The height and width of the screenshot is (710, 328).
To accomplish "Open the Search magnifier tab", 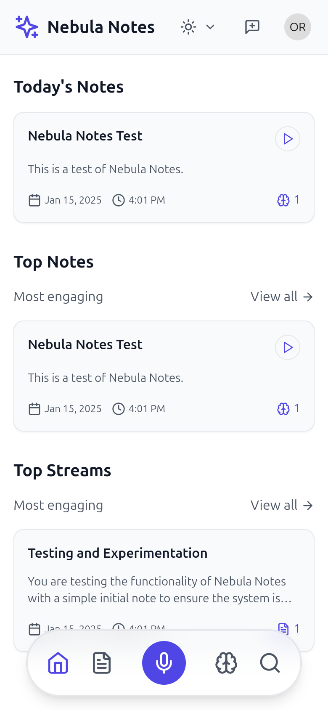I will coord(270,663).
